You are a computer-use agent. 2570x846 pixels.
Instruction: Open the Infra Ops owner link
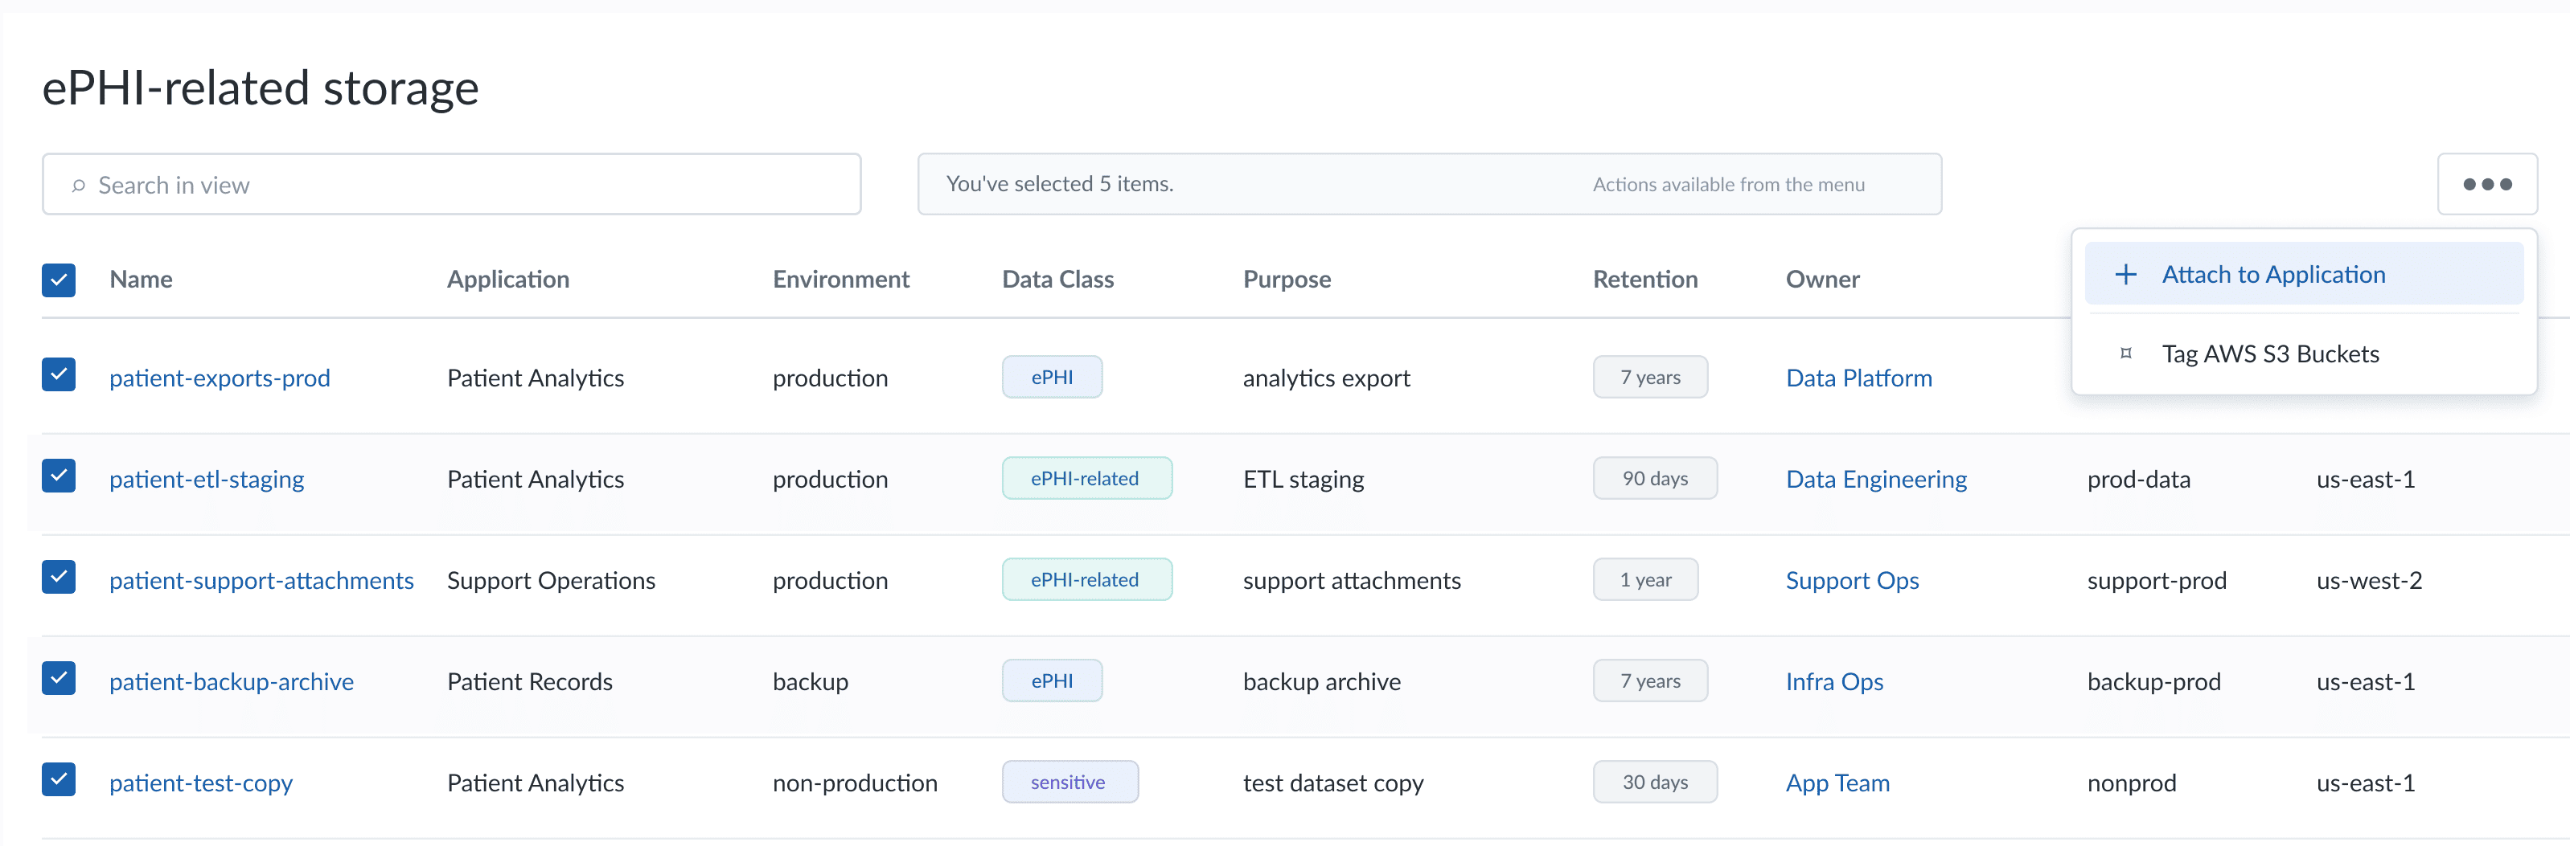click(x=1833, y=683)
